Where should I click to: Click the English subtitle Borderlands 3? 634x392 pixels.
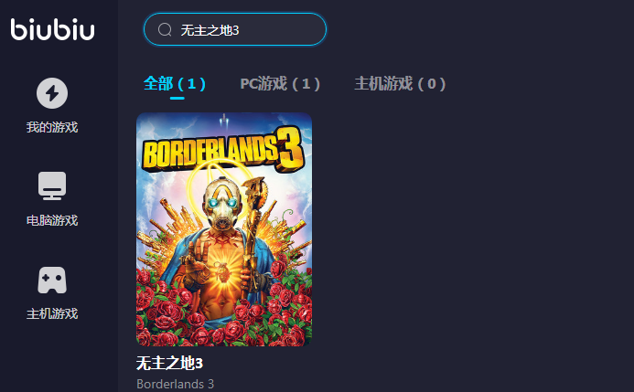(x=175, y=384)
